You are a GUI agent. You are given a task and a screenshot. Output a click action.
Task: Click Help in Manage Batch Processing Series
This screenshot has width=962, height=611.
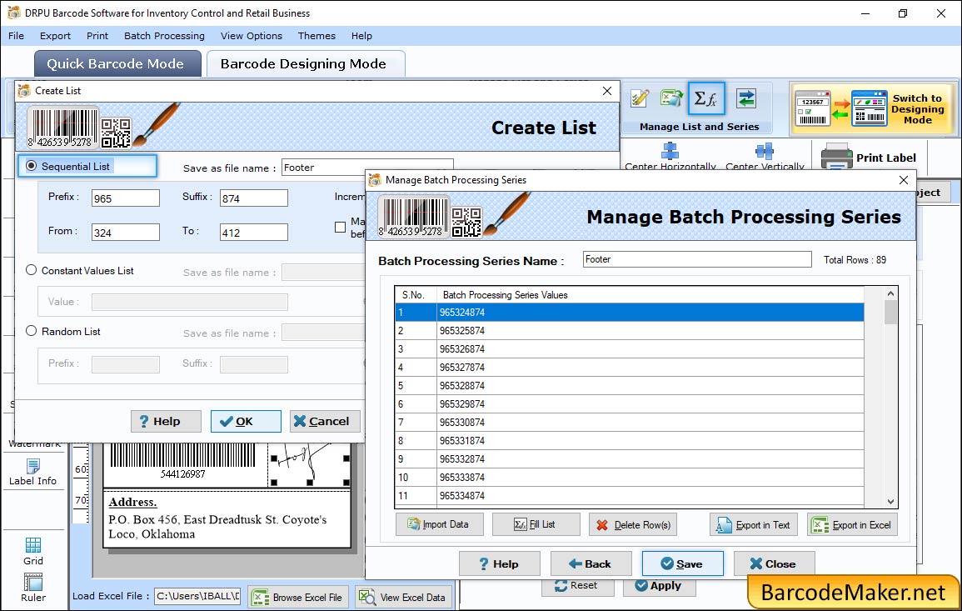tap(500, 563)
